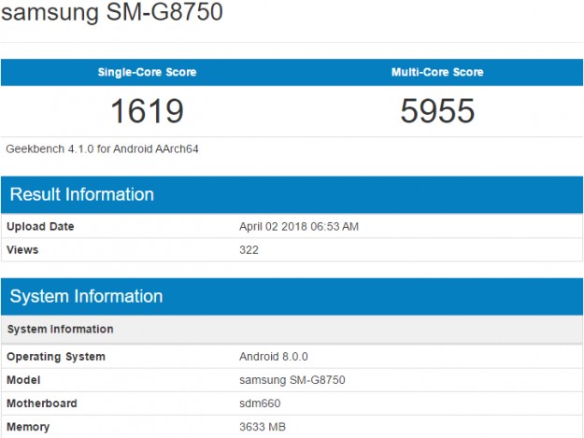
Task: Click the views count 322
Action: 249,249
